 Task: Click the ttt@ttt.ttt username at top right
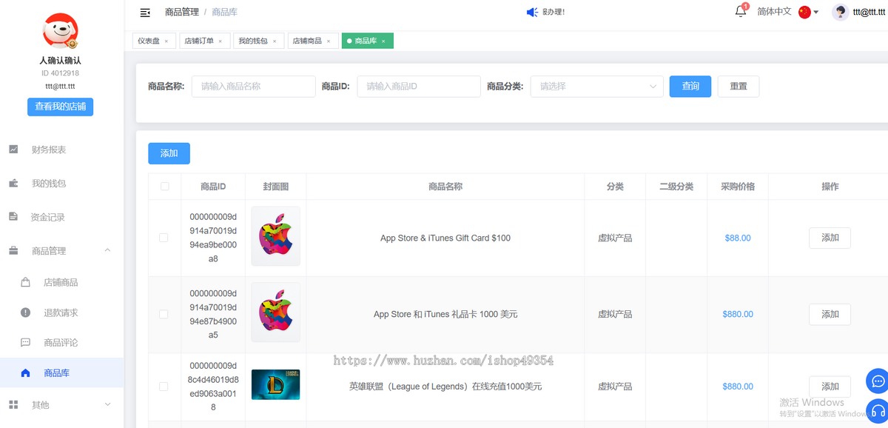[x=870, y=12]
